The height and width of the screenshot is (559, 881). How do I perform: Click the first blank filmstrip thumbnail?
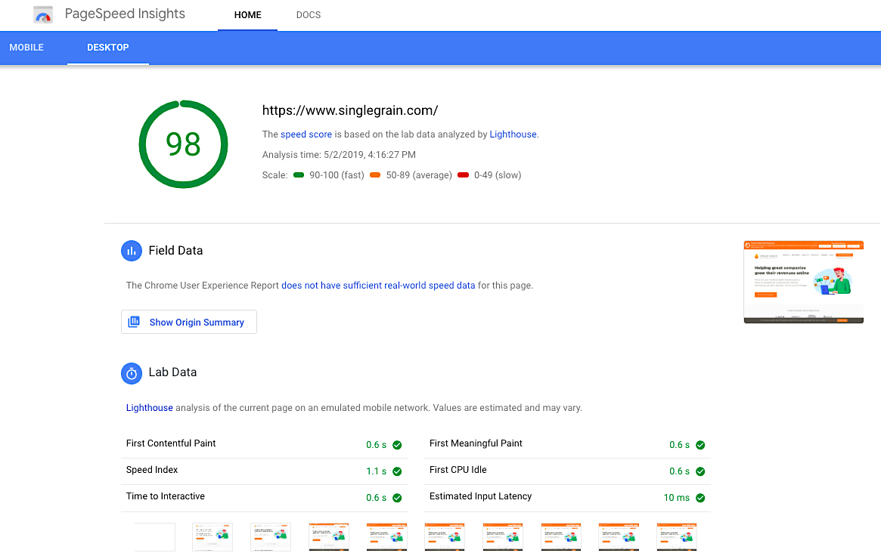(155, 537)
